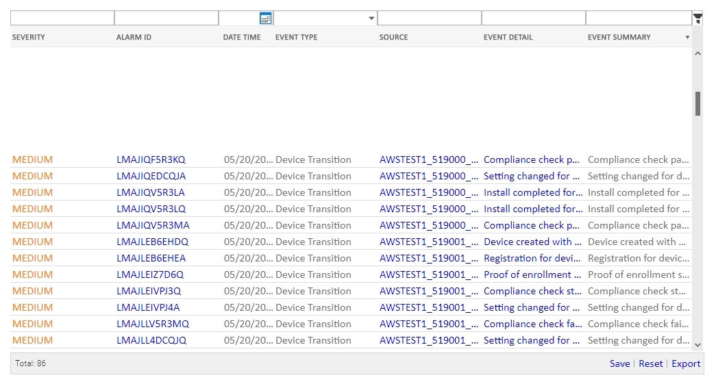The image size is (716, 384).
Task: Open alarm ID LMAJLEB6EHDQ
Action: [152, 242]
